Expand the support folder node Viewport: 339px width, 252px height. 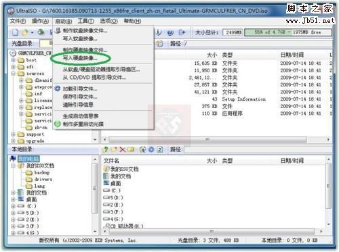coord(13,134)
